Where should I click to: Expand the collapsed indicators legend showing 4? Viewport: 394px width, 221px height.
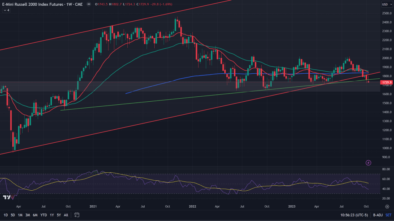[x=6, y=10]
